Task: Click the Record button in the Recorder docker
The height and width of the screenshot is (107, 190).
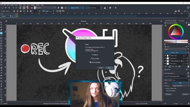Action: (168, 94)
